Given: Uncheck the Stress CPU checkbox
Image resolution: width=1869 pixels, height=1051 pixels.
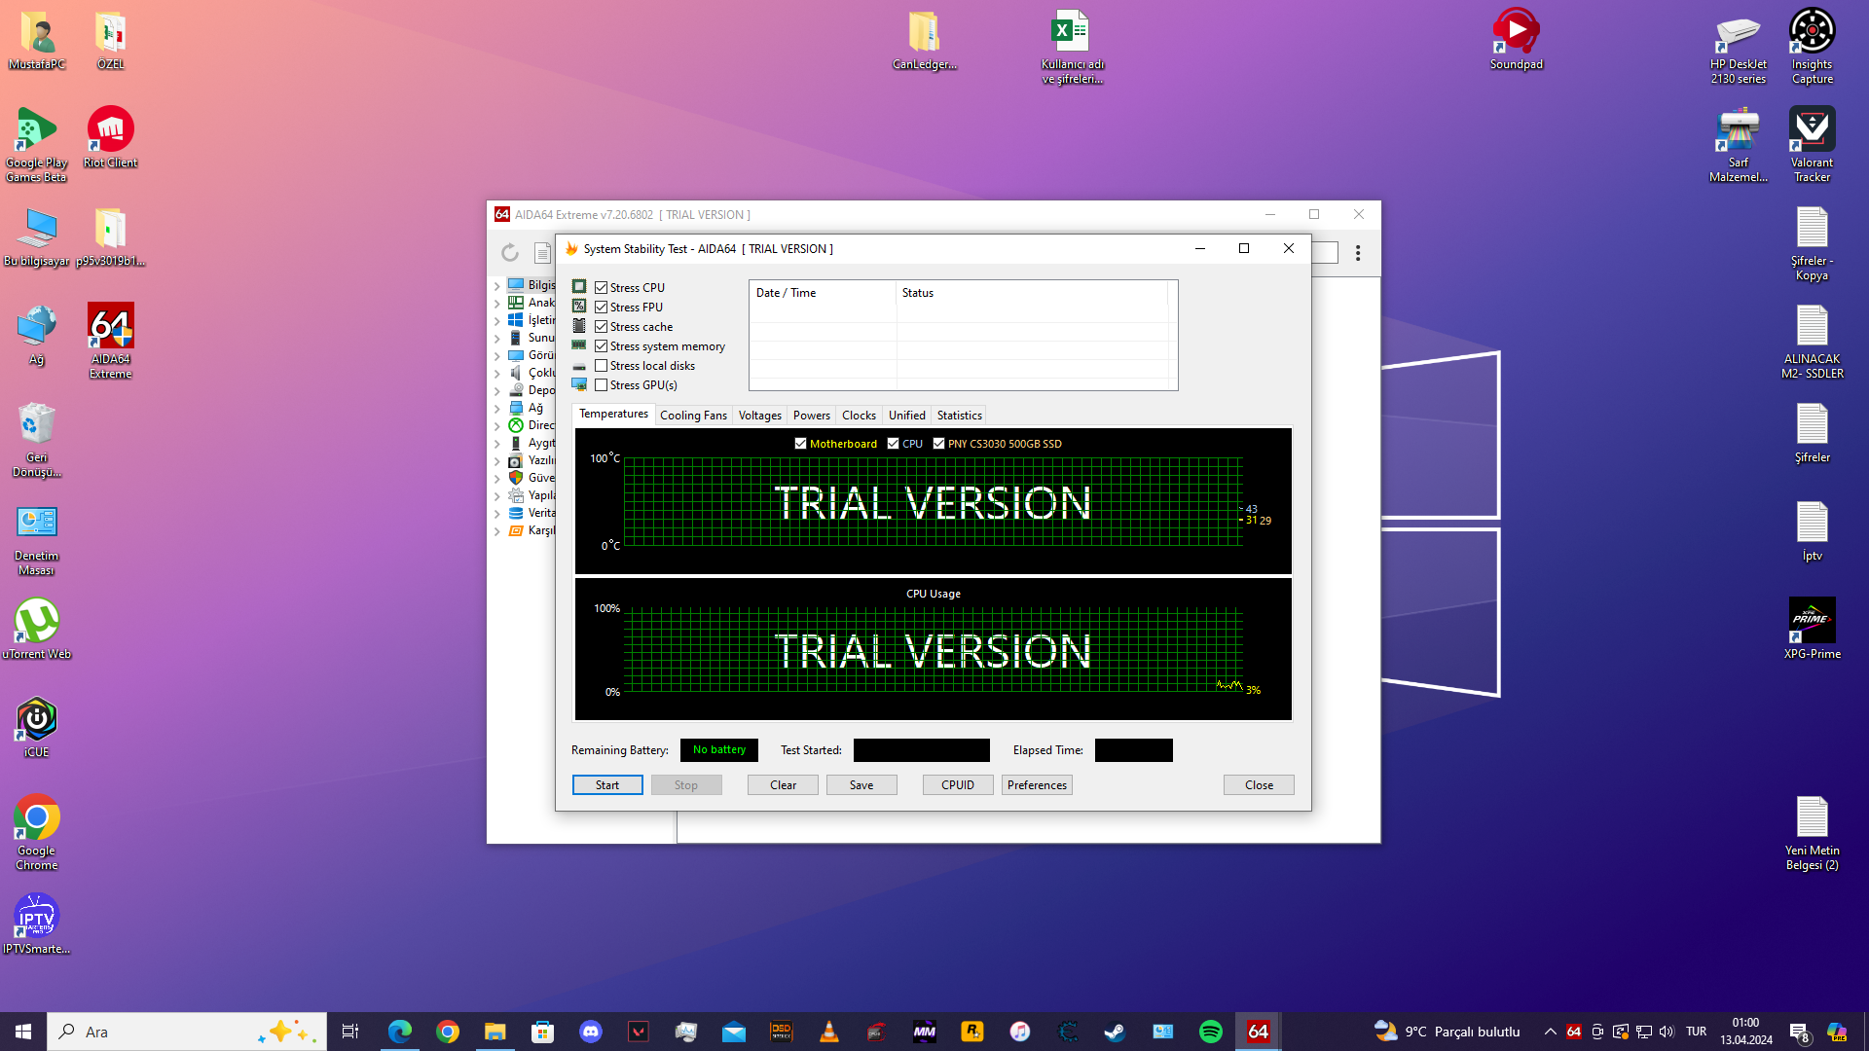Looking at the screenshot, I should [x=602, y=288].
